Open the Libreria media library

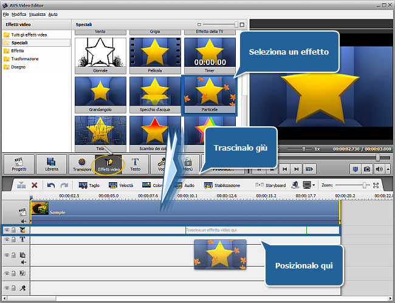51,164
